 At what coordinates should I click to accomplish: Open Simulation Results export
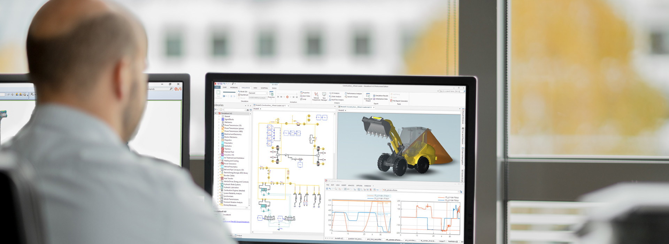pyautogui.click(x=380, y=96)
